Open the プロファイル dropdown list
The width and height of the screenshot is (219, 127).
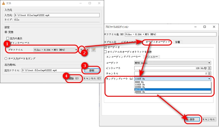(x=56, y=50)
